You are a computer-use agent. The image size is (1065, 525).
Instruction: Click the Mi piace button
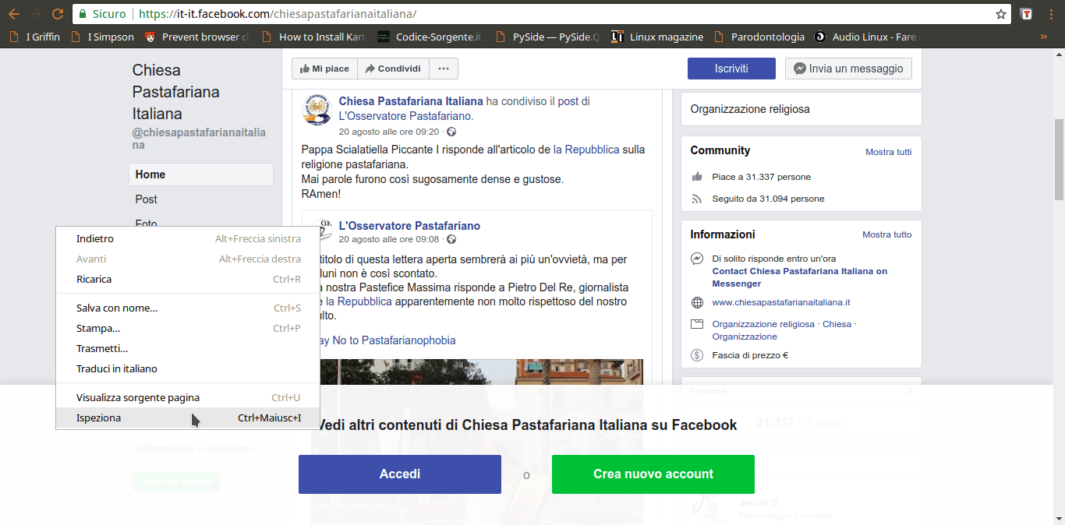click(324, 69)
